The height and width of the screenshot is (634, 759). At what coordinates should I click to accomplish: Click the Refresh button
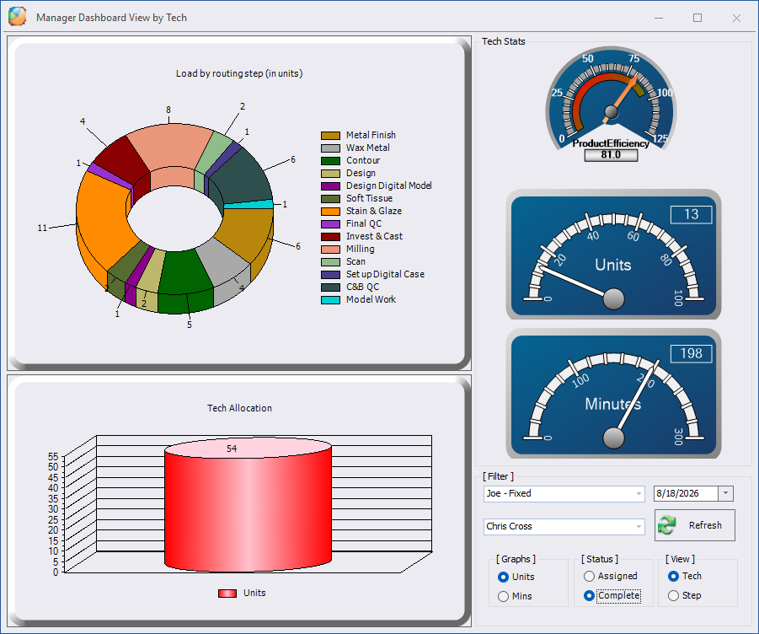click(x=695, y=525)
